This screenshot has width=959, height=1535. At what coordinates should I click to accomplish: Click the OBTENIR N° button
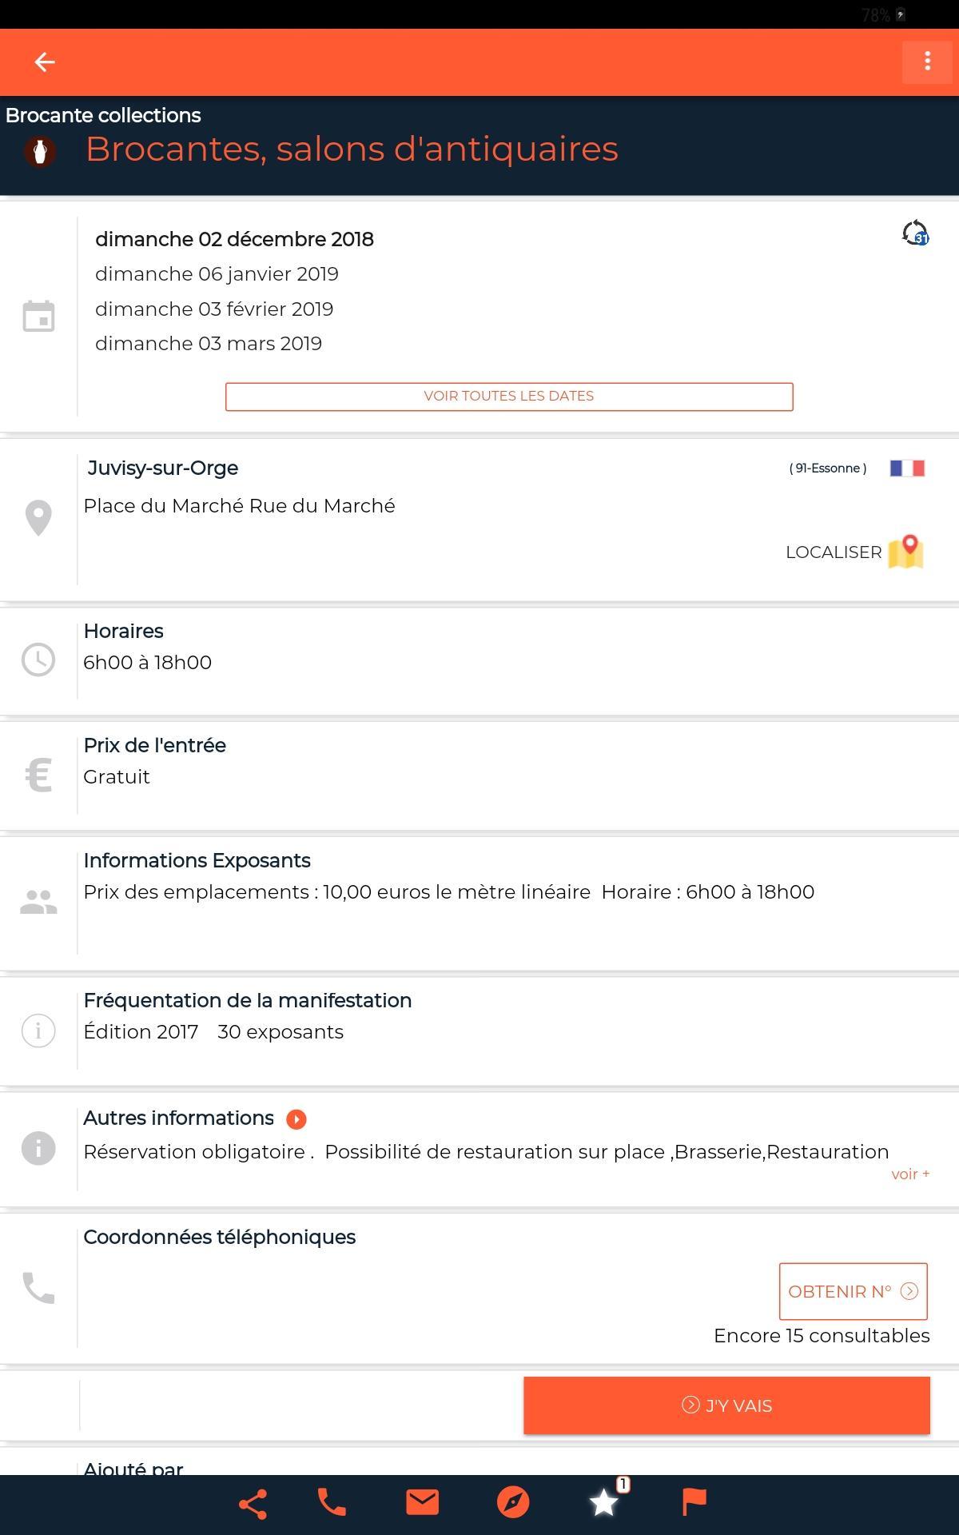(854, 1291)
